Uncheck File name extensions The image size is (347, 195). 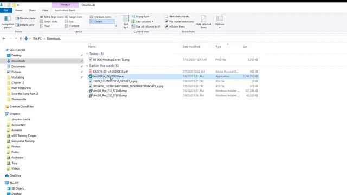point(166,22)
